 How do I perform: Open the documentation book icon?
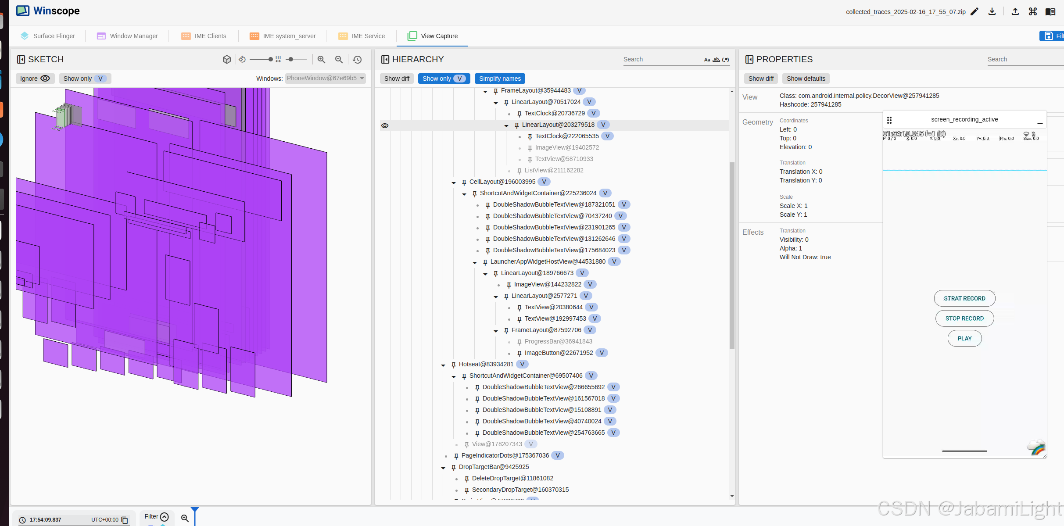click(x=1050, y=12)
